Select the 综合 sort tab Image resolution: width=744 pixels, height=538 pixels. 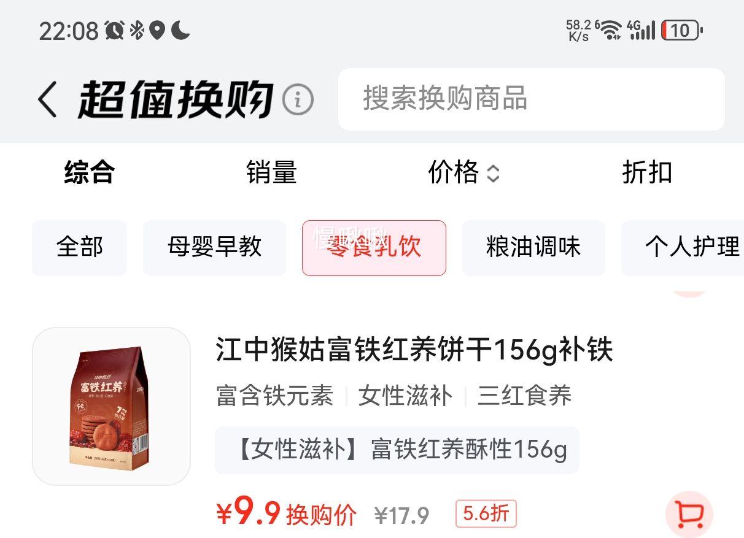click(90, 172)
